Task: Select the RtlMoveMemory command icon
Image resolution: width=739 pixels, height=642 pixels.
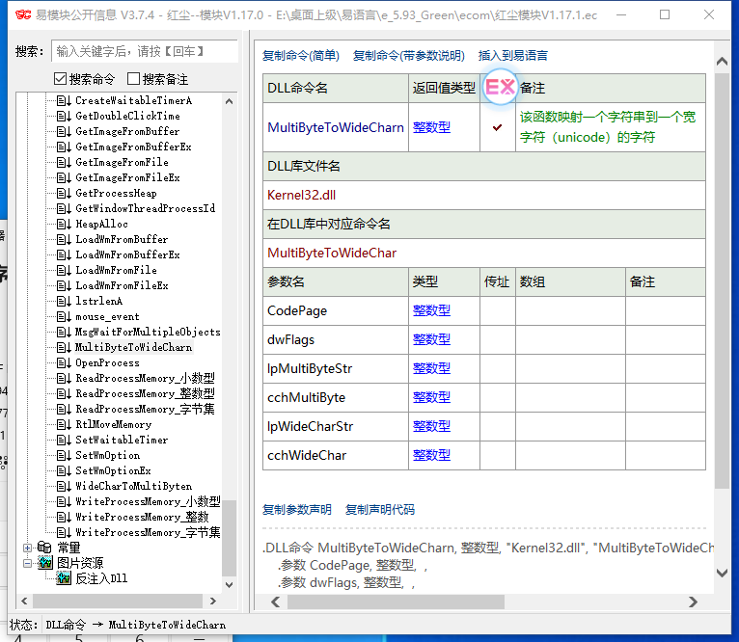Action: tap(64, 424)
